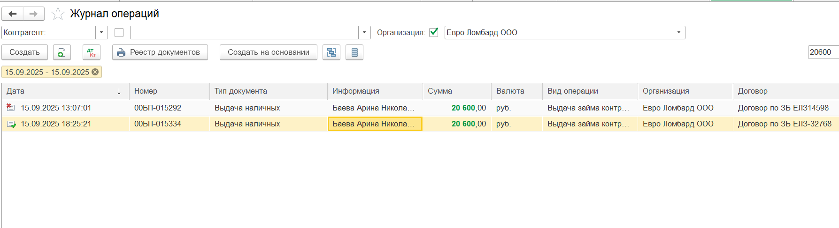Click the Создать button

pos(25,52)
